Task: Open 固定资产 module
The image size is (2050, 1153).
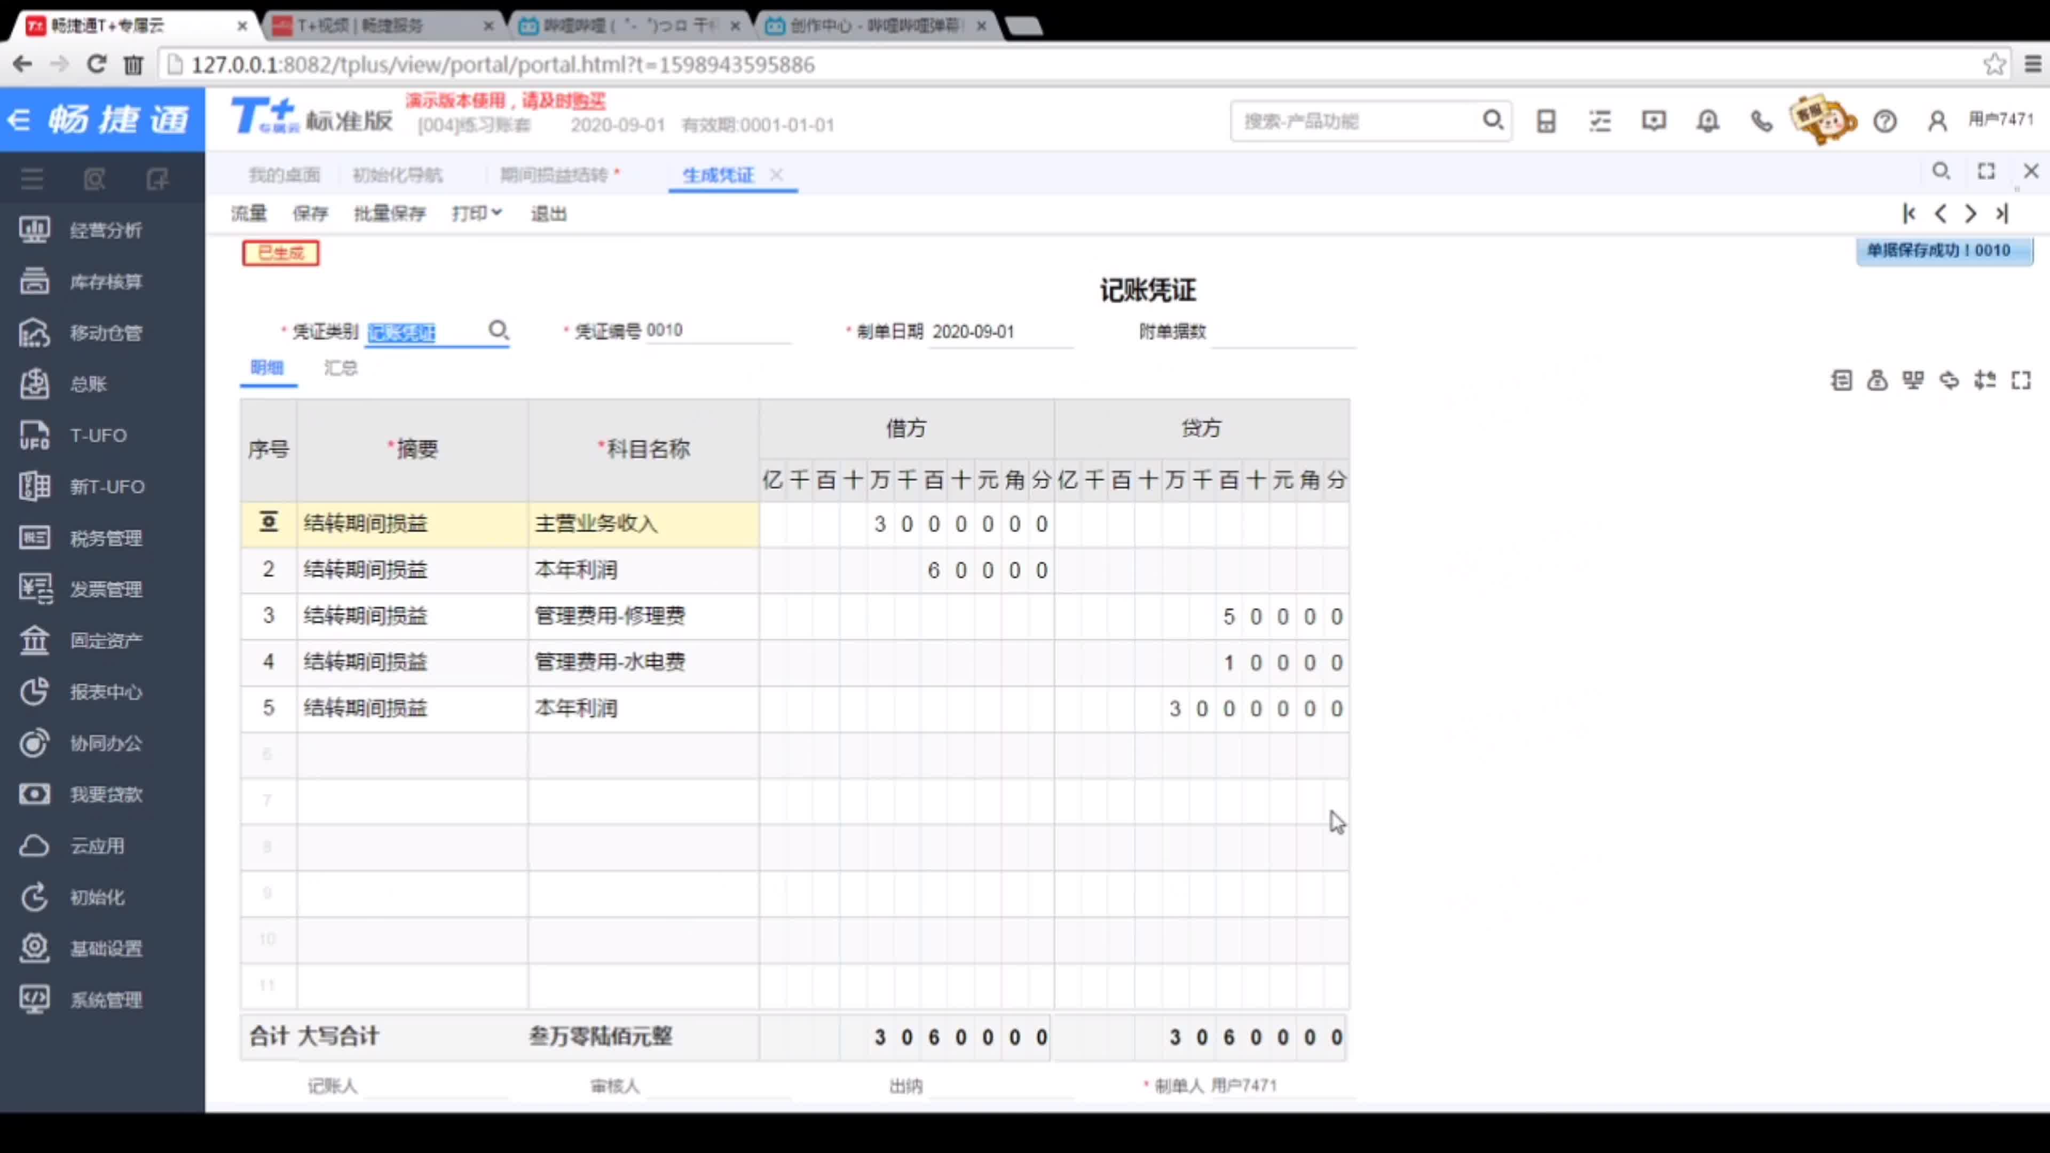Action: point(81,641)
